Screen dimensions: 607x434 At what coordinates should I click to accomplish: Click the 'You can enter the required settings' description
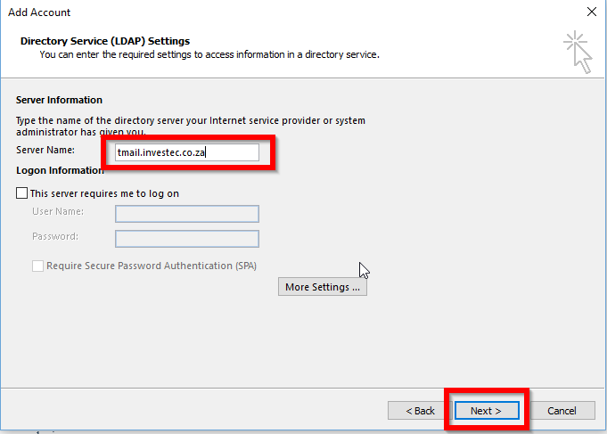[209, 54]
